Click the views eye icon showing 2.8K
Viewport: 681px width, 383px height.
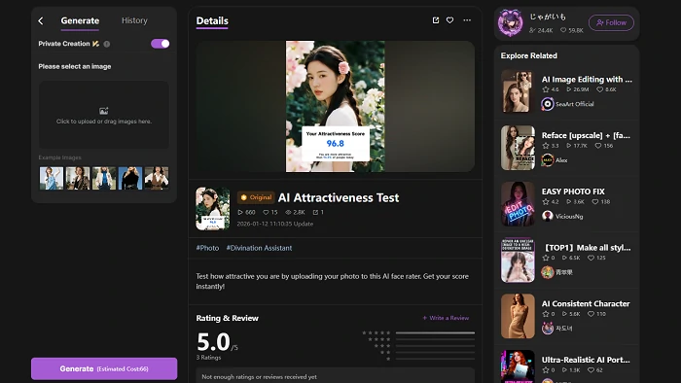(288, 212)
